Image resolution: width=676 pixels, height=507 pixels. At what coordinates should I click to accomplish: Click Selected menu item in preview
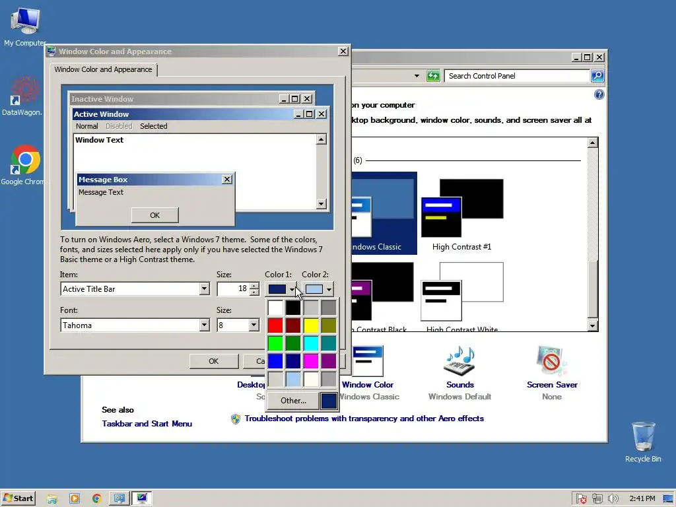click(x=153, y=126)
